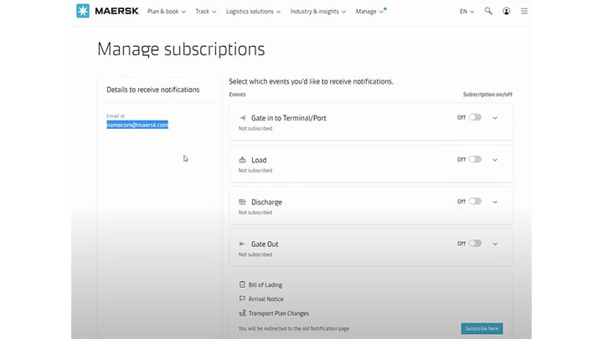Click the Email id input field
The width and height of the screenshot is (603, 339).
pyautogui.click(x=137, y=125)
